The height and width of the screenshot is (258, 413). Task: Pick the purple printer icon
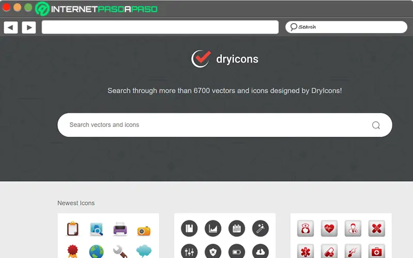(x=120, y=229)
